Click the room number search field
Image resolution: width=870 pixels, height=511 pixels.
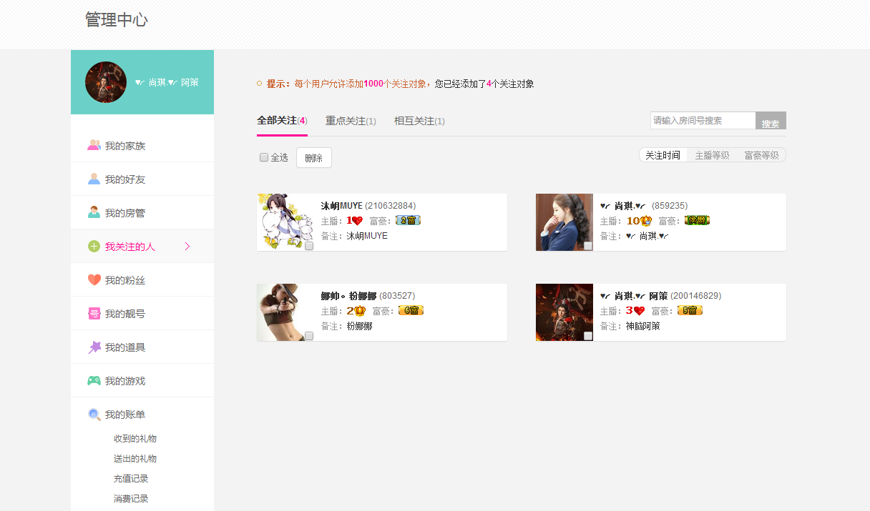coord(703,121)
